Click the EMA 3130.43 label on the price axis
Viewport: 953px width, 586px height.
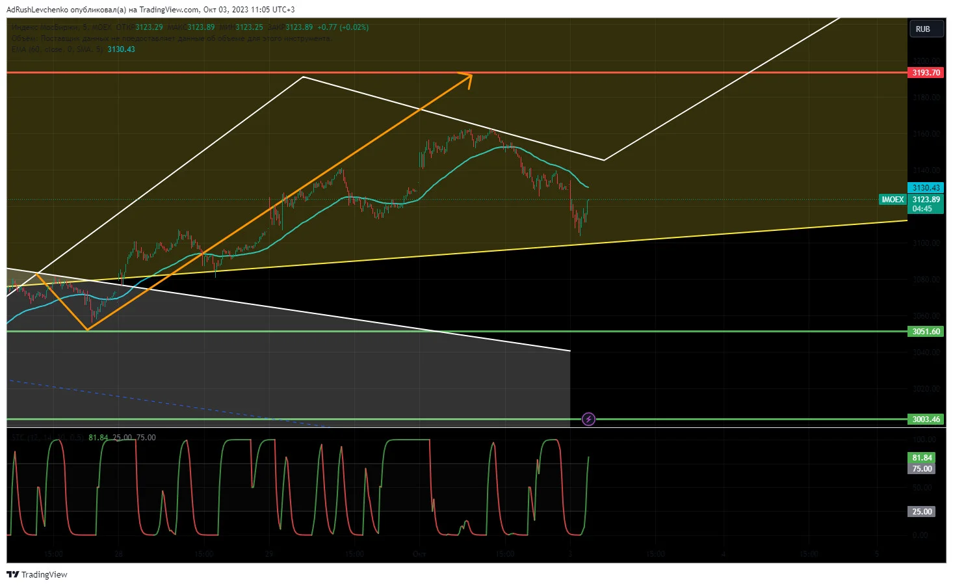click(926, 188)
